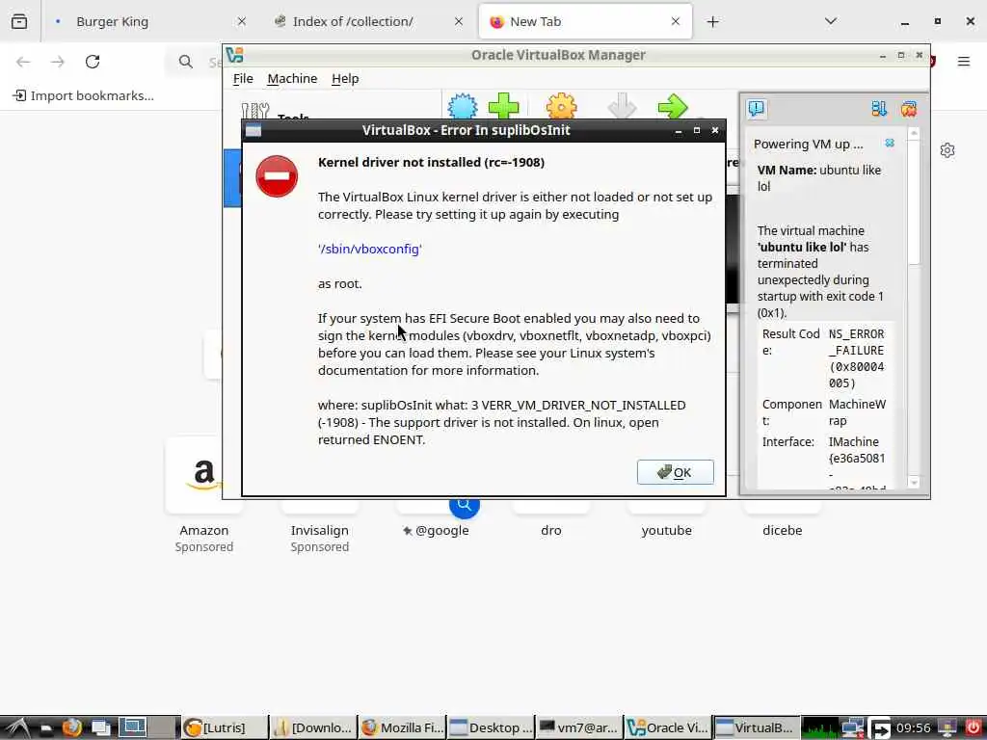Click the notification panel scroll-down arrow
987x740 pixels.
coord(914,483)
